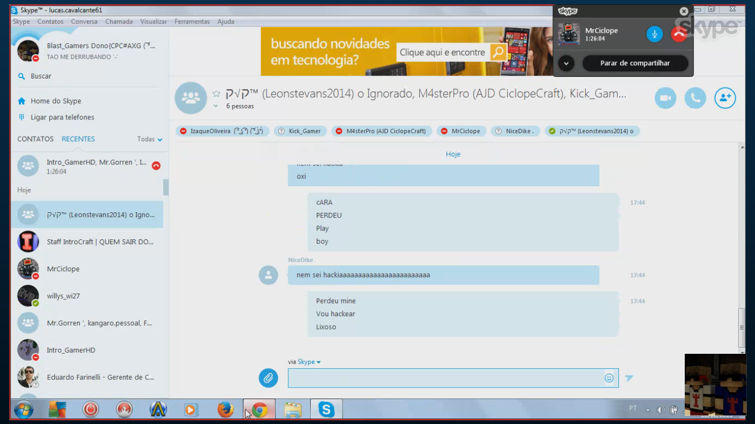Image resolution: width=755 pixels, height=424 pixels.
Task: Select the Kick_Gamer participant chip
Action: pyautogui.click(x=300, y=131)
